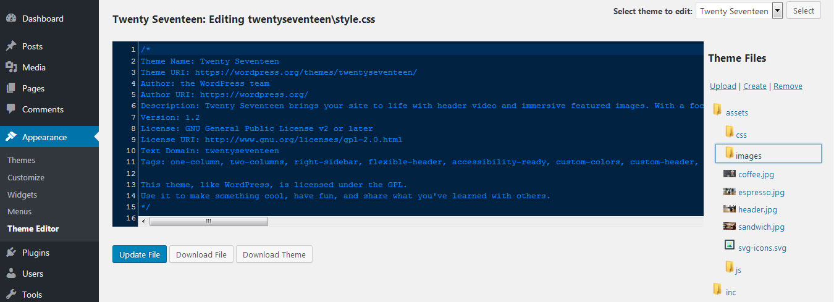Click the Tools wrench icon
834x302 pixels.
pyautogui.click(x=11, y=295)
